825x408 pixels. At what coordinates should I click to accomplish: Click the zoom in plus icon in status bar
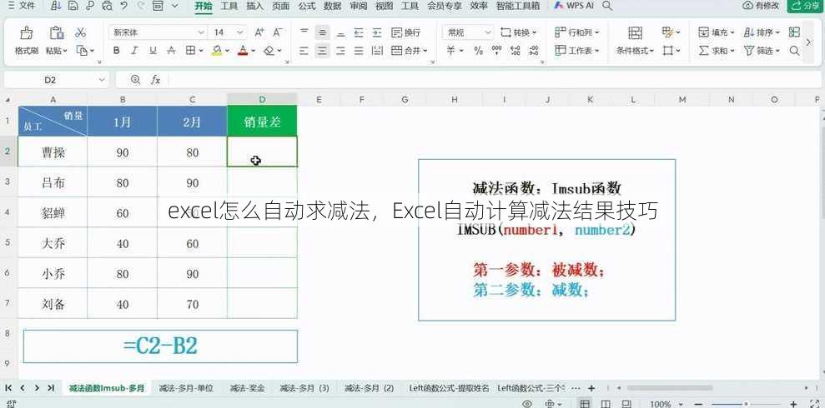coord(794,404)
